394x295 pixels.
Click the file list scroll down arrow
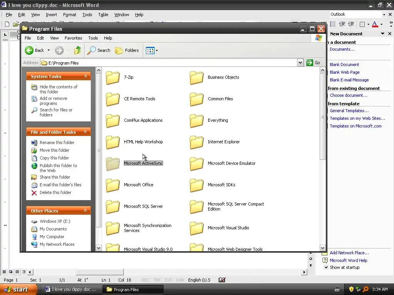point(323,248)
